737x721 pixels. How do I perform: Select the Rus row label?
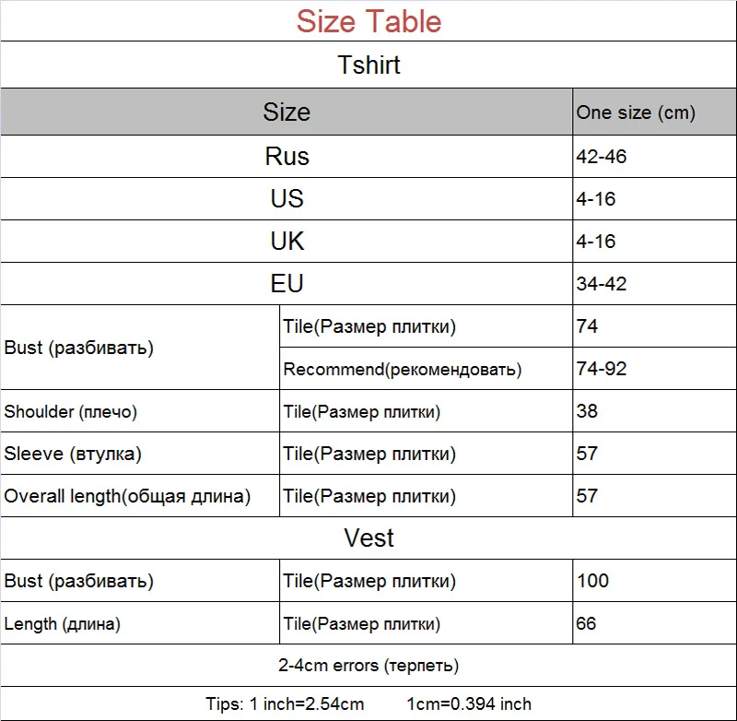(287, 156)
